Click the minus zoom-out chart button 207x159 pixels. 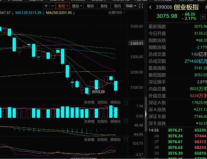(52, 6)
